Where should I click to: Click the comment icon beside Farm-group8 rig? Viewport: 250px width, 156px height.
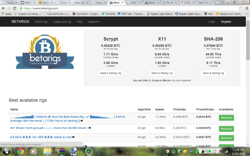tap(90, 128)
